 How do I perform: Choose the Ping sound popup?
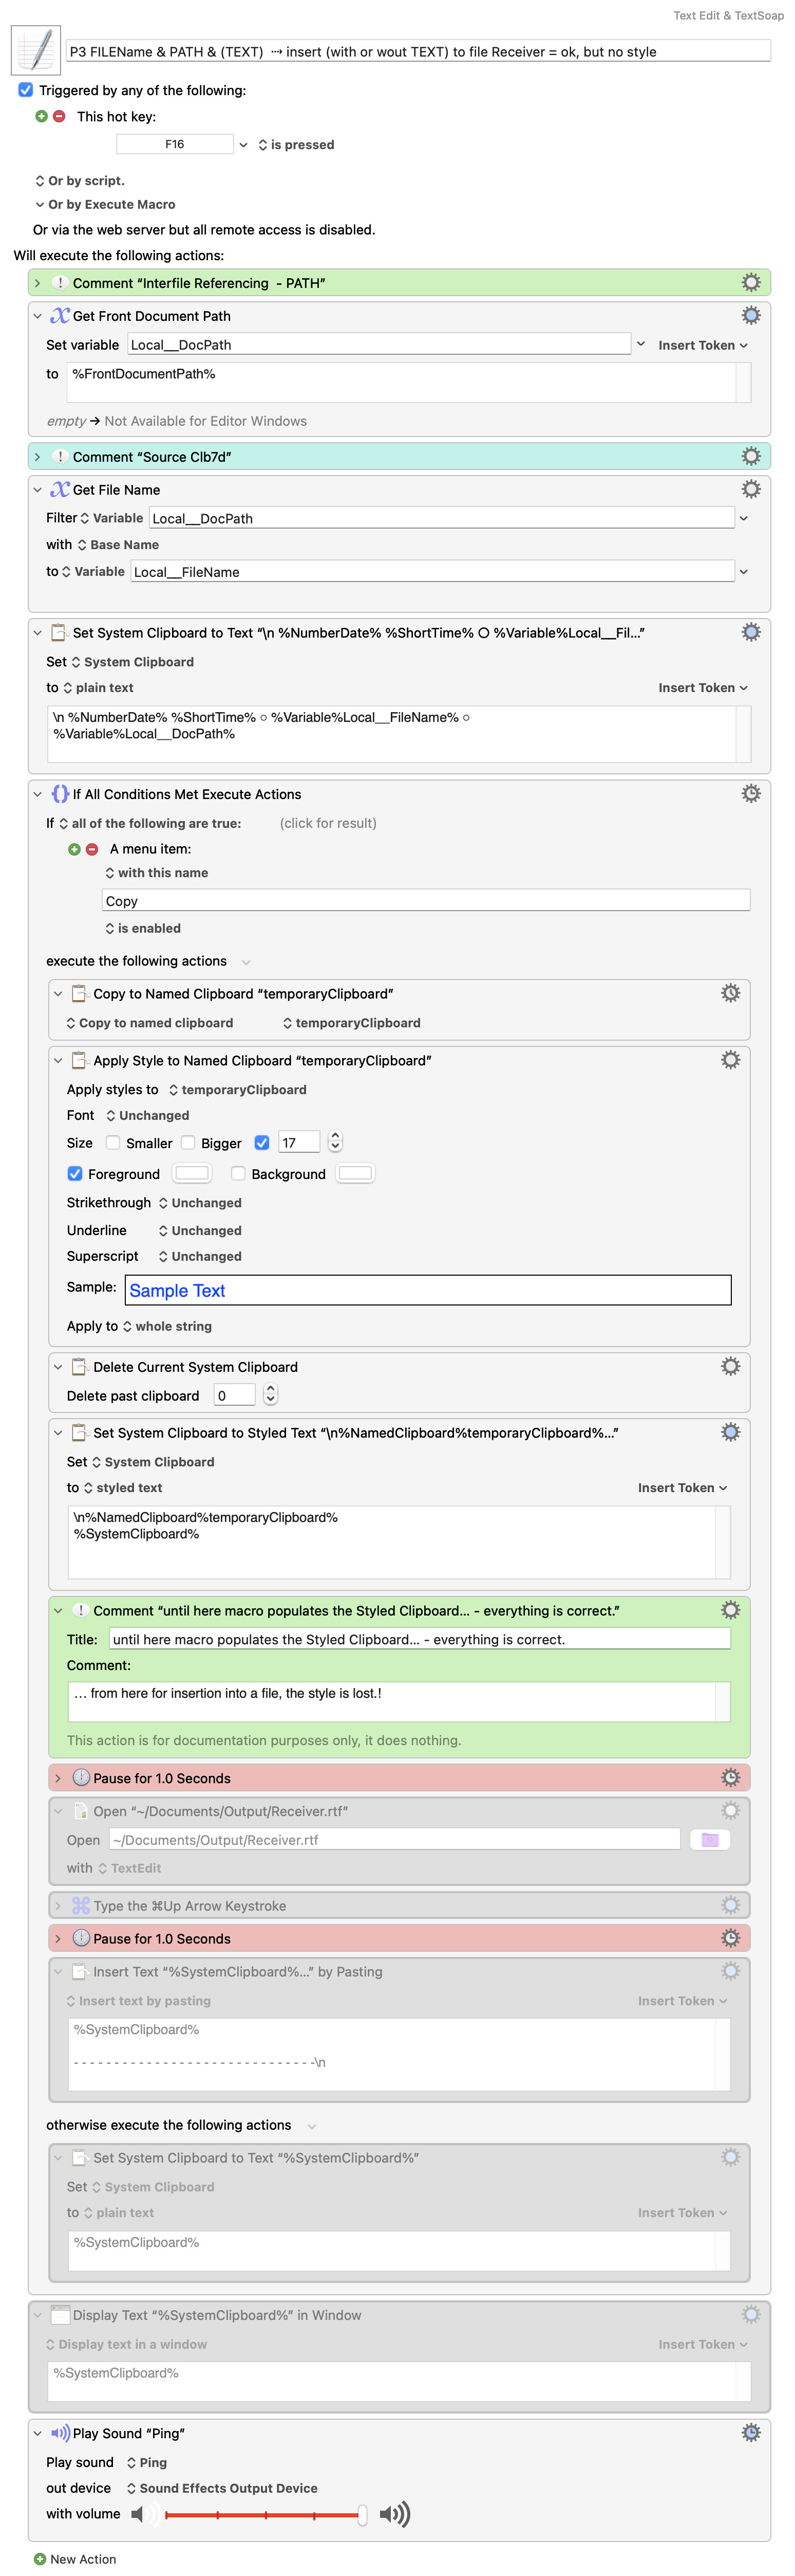[147, 2462]
